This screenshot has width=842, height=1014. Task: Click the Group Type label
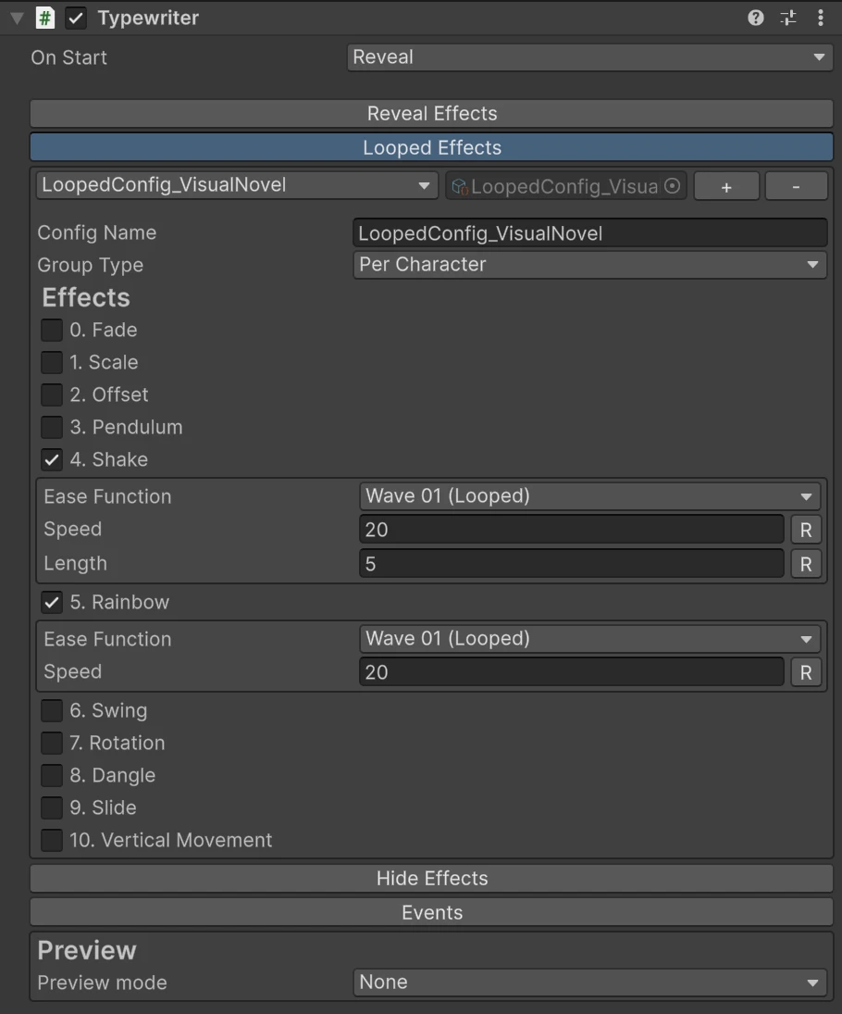point(91,265)
